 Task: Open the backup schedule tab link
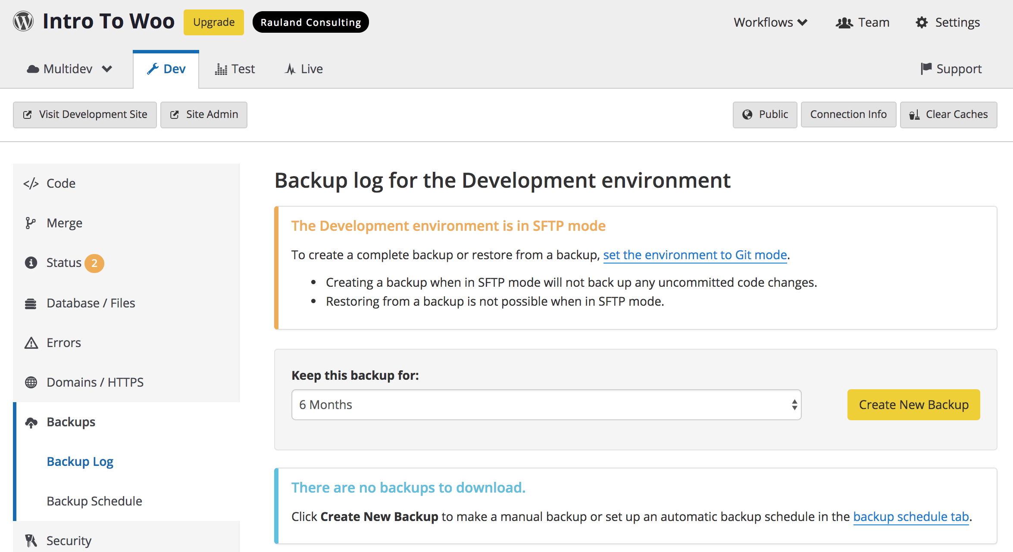pyautogui.click(x=911, y=517)
